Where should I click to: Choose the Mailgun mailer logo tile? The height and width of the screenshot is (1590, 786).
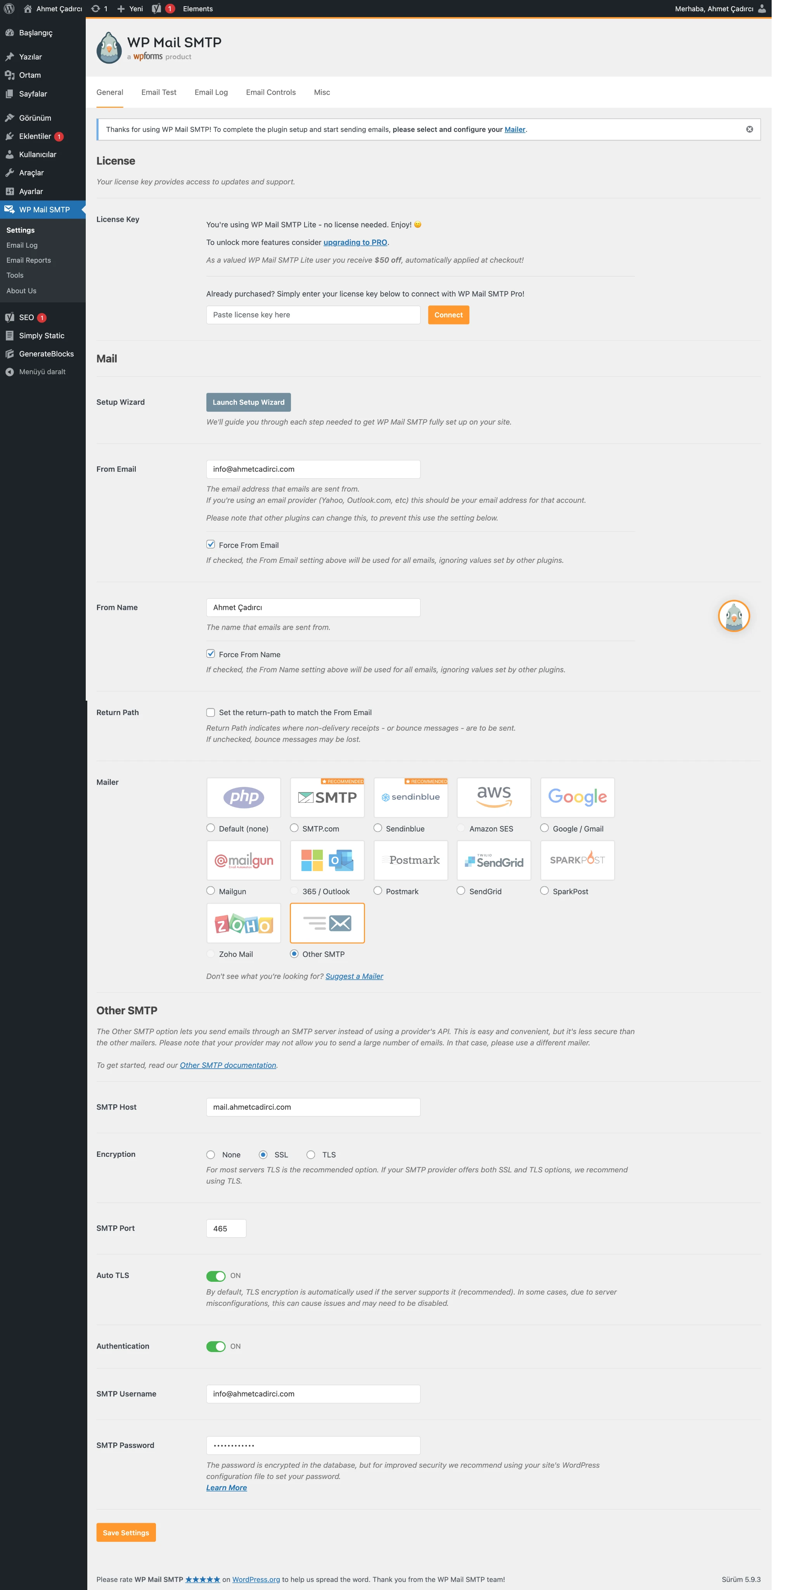(x=243, y=860)
